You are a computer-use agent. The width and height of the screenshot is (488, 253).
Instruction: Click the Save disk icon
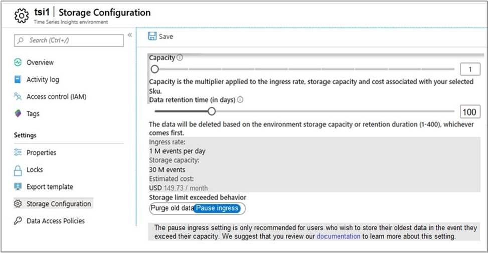152,36
